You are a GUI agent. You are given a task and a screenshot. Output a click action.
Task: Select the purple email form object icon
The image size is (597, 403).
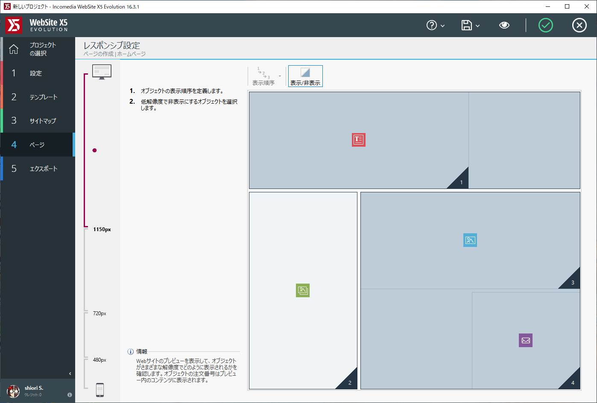(525, 340)
